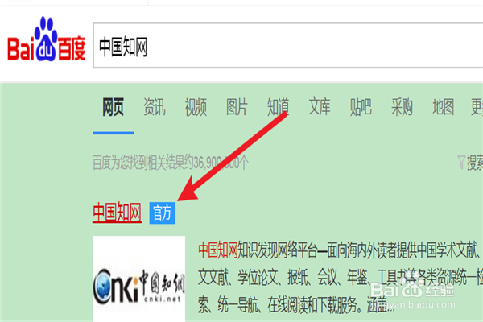
Task: Open the 知道 tab
Action: coord(279,107)
